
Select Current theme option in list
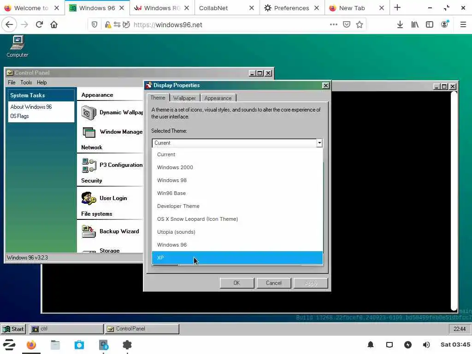click(237, 154)
